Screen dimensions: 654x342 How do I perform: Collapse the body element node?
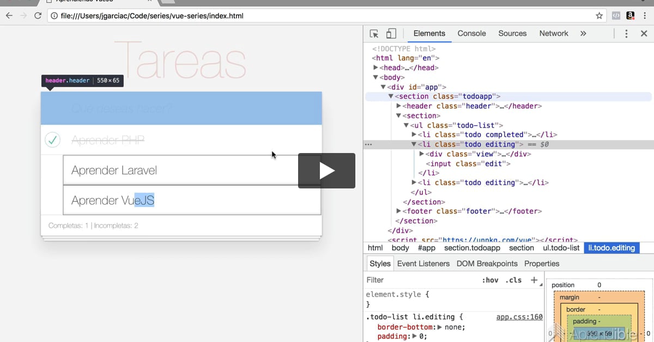[x=376, y=77]
